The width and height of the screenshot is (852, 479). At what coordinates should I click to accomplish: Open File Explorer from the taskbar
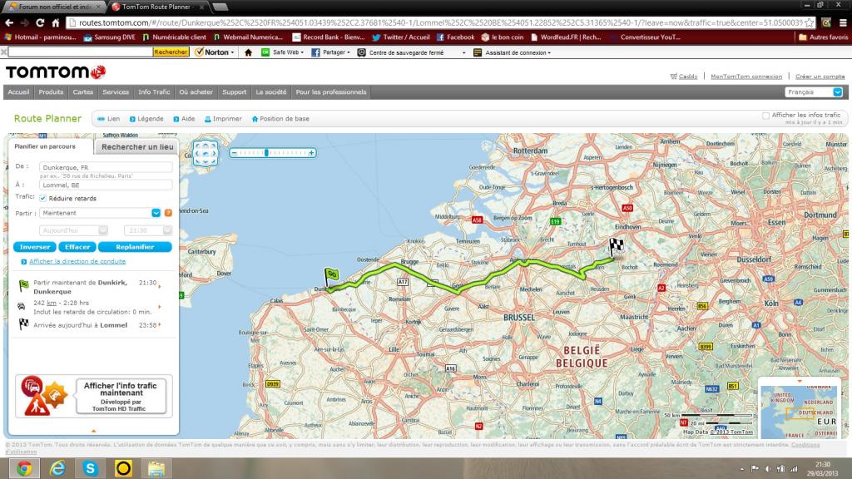point(156,468)
